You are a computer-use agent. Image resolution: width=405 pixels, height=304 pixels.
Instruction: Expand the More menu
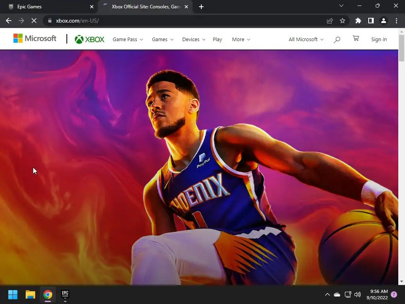point(241,40)
